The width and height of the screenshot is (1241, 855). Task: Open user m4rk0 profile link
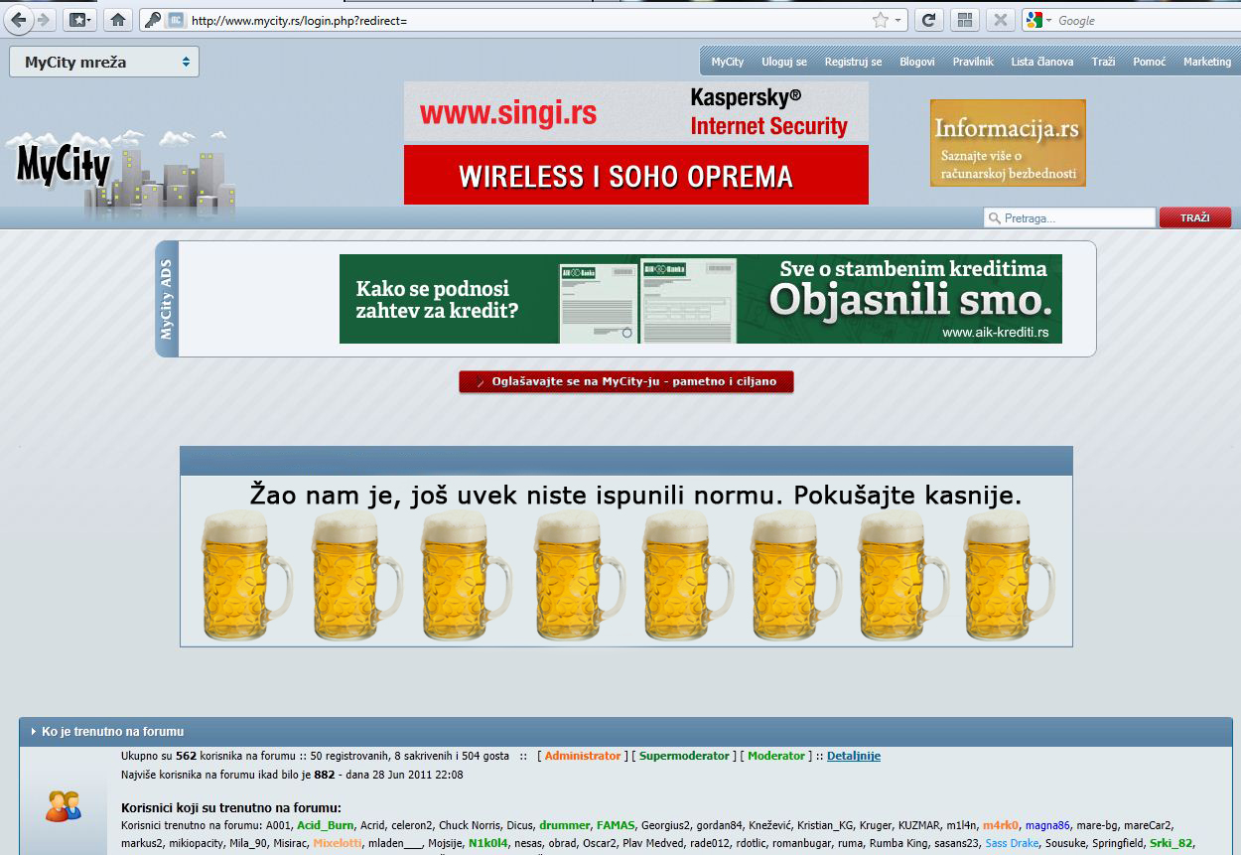[1001, 825]
